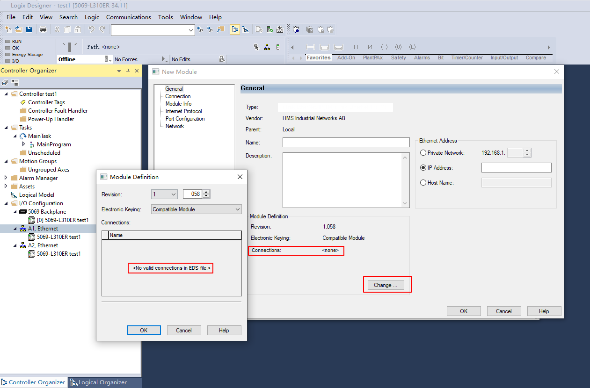Select Internet Protocol in New Module tree
This screenshot has height=388, width=590.
(x=184, y=111)
